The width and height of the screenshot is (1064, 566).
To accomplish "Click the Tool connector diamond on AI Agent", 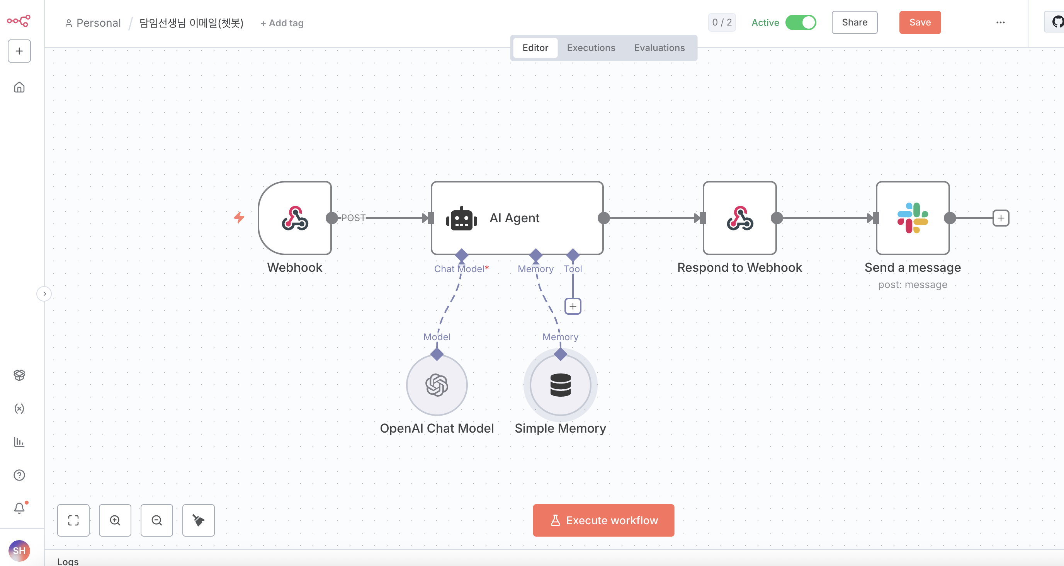I will tap(573, 255).
